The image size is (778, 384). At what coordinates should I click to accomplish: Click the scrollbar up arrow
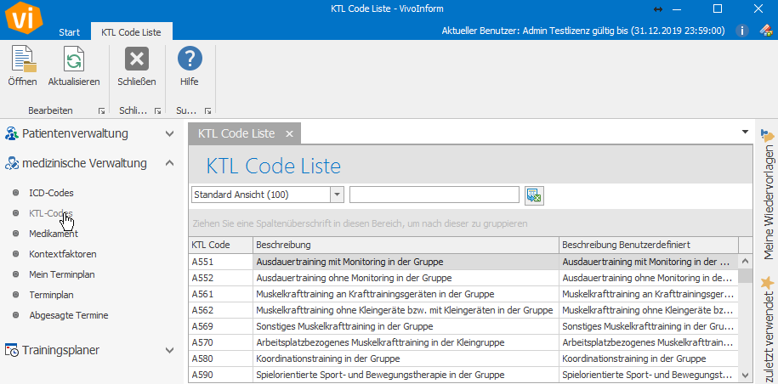click(745, 261)
